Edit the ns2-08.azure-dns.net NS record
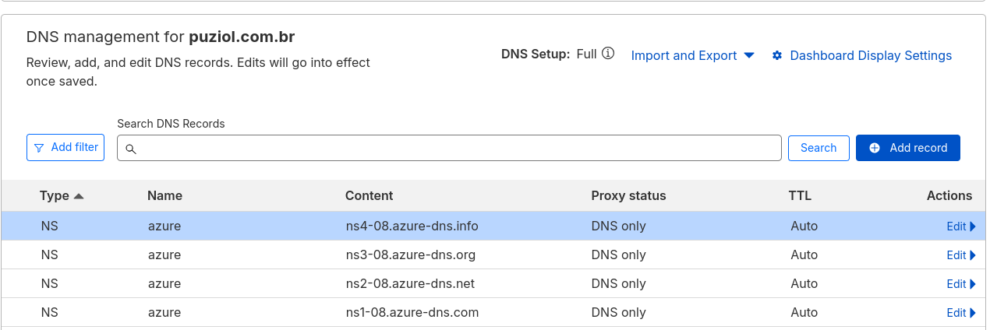This screenshot has width=990, height=330. click(x=956, y=284)
